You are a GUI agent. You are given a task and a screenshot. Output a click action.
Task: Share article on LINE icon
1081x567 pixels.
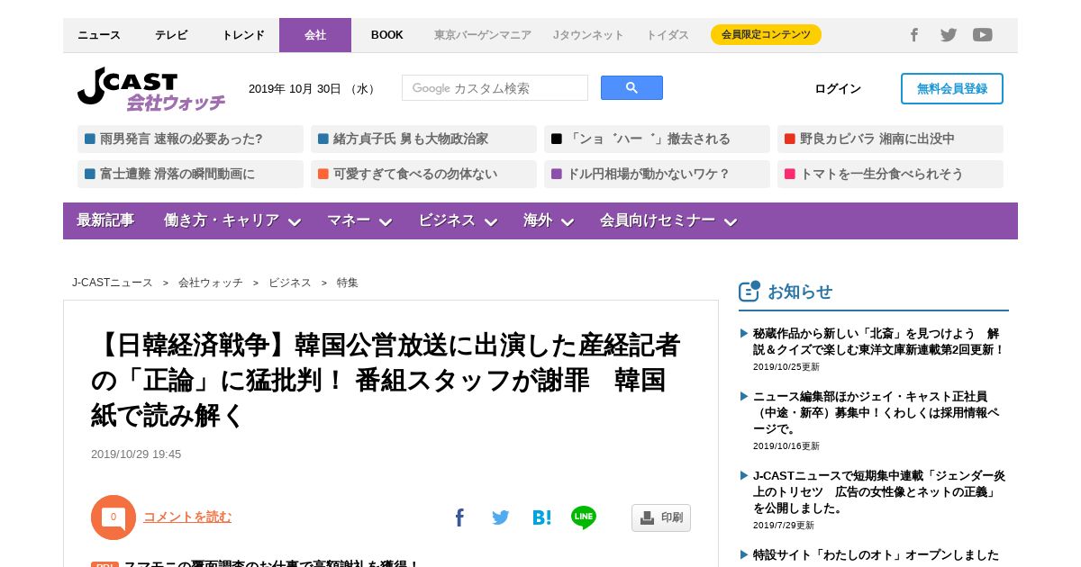click(x=584, y=517)
